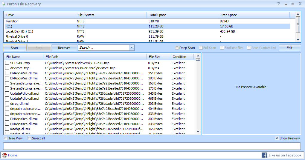Click the Puran File Recovery app icon
The image size is (305, 160).
click(3, 4)
